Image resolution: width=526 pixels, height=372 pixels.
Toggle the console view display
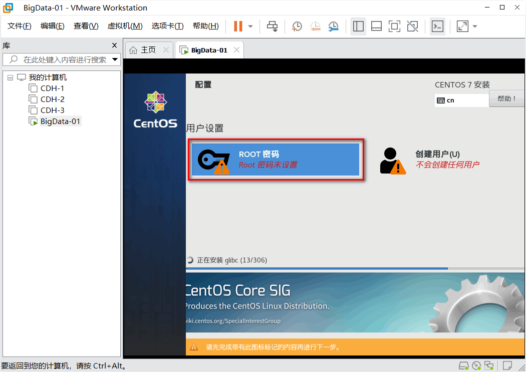[437, 26]
